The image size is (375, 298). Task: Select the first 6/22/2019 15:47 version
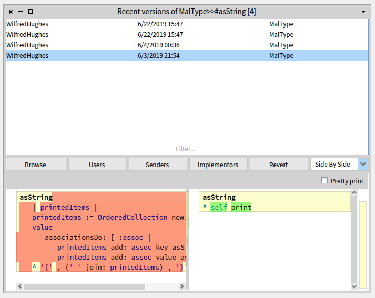tap(158, 24)
